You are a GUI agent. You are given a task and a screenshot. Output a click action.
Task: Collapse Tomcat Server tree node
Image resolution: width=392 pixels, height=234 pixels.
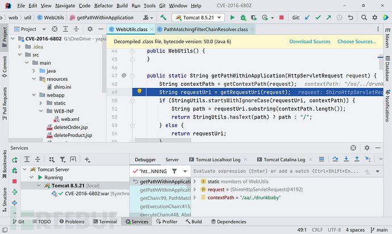point(24,169)
